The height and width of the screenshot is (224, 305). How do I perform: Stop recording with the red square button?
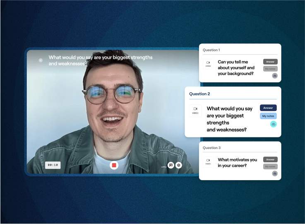(114, 165)
